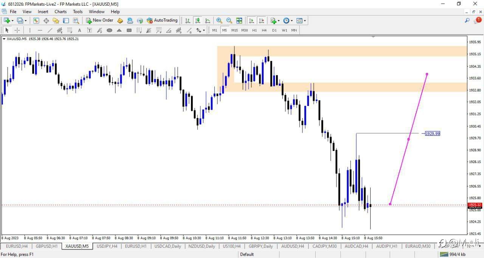
Task: Select the Text tool labeled A
Action: pos(79,30)
